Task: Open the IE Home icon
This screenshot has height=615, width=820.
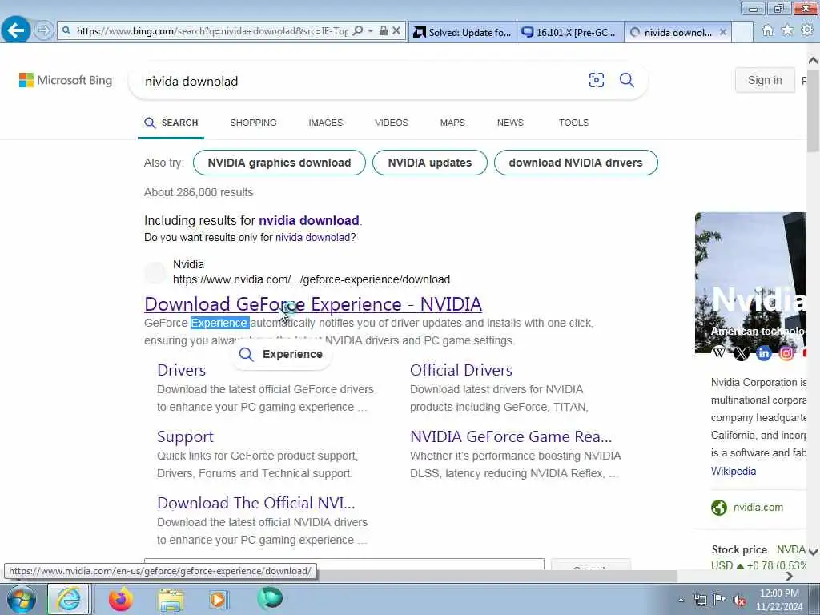Action: click(x=767, y=31)
